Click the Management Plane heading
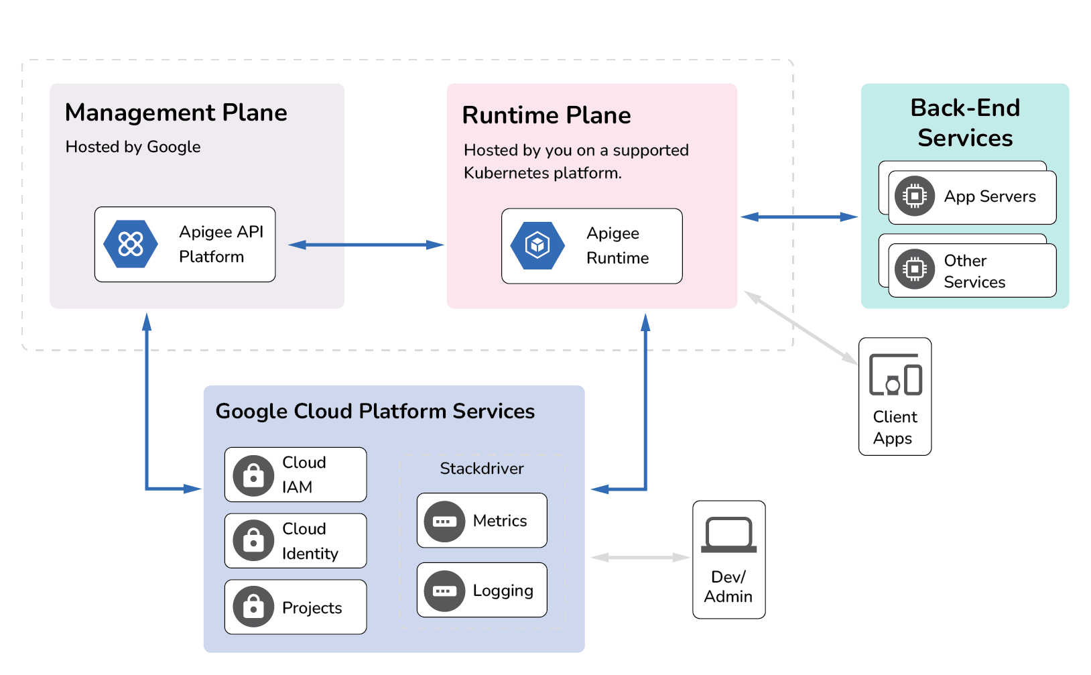This screenshot has width=1091, height=675. [x=176, y=113]
